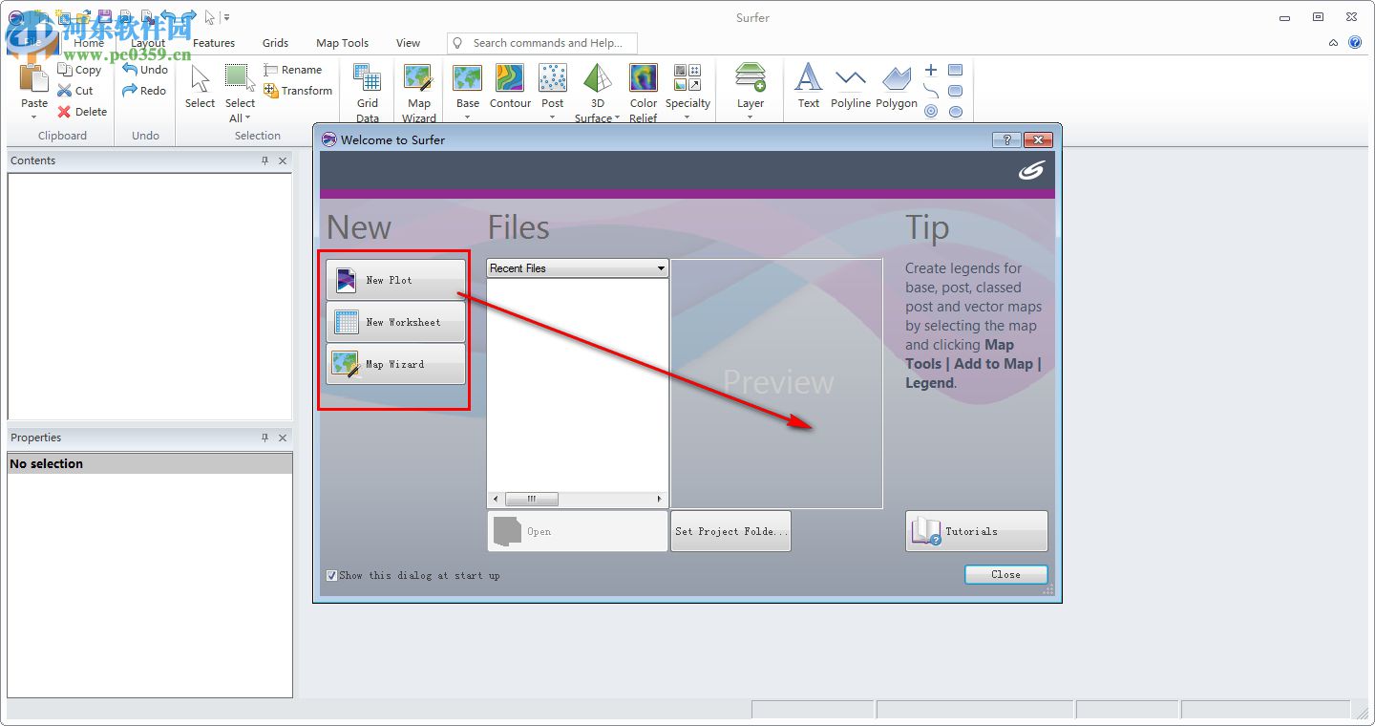The image size is (1375, 726).
Task: Click the New Worksheet button
Action: pyautogui.click(x=396, y=322)
